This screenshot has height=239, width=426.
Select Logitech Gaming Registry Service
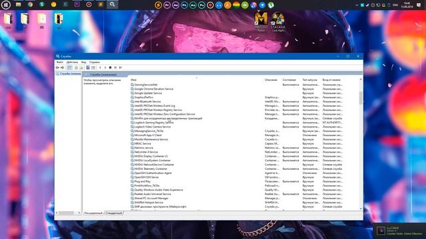(x=236, y=122)
